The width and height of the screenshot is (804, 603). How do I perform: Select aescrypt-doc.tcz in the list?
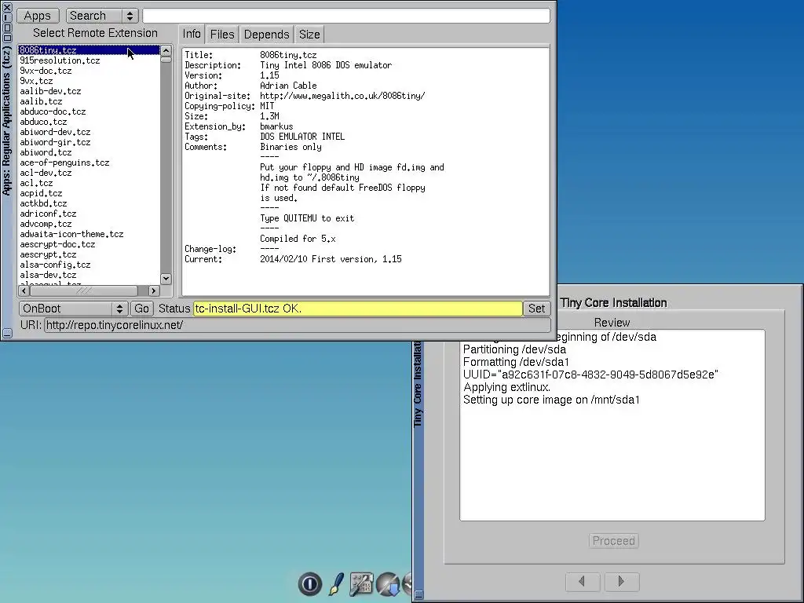tap(89, 245)
